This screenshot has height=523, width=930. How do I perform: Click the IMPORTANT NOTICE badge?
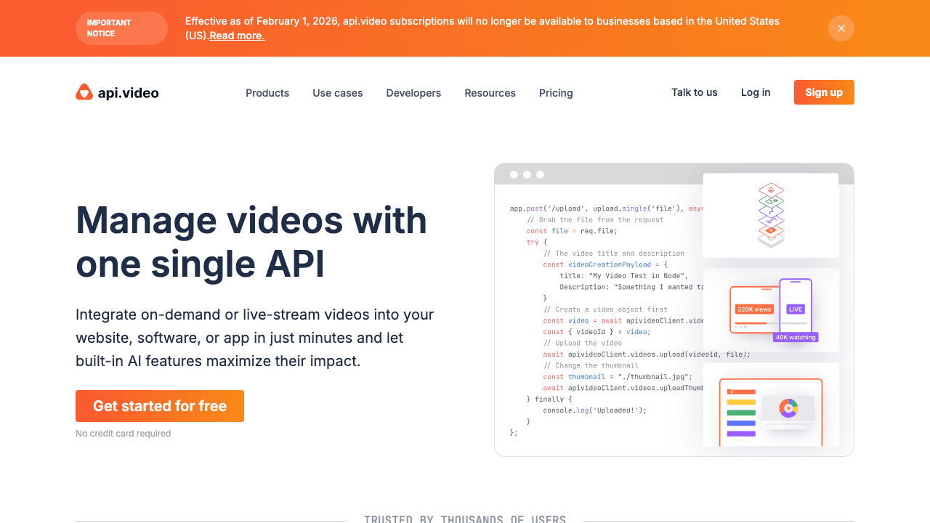tap(121, 28)
